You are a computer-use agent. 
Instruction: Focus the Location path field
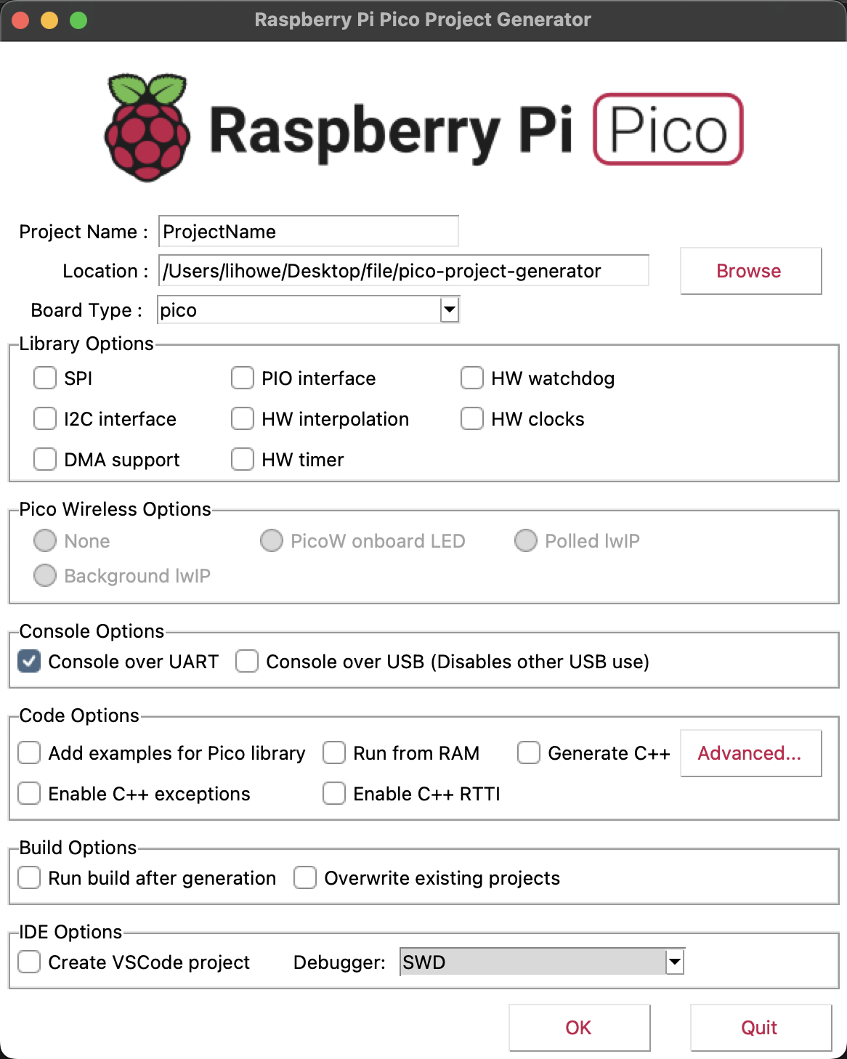pyautogui.click(x=404, y=271)
